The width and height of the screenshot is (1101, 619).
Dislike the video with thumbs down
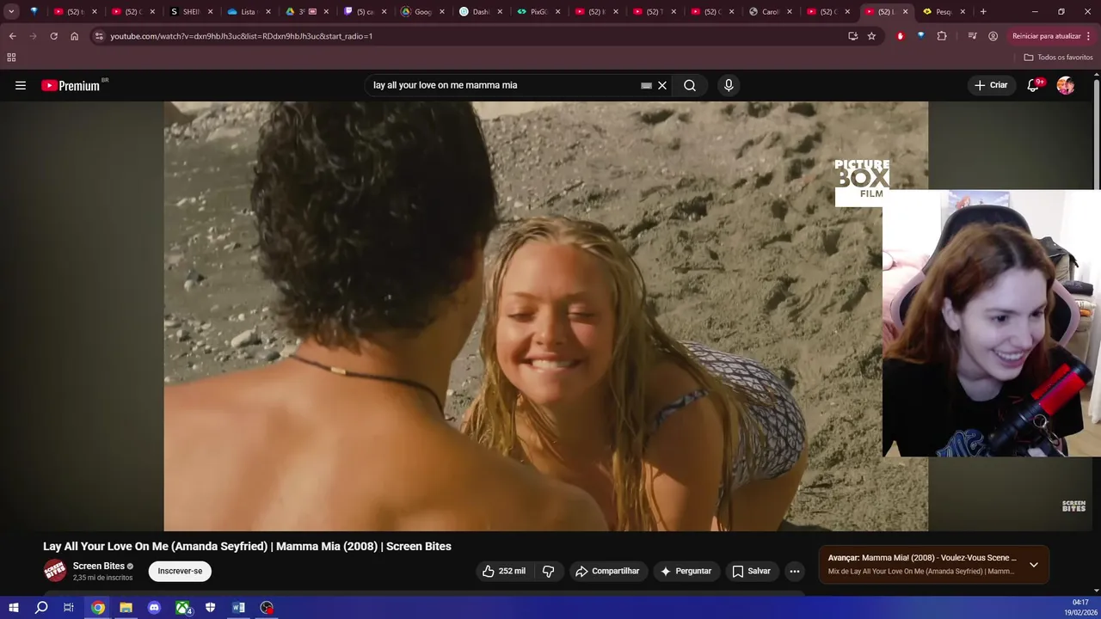click(x=548, y=571)
